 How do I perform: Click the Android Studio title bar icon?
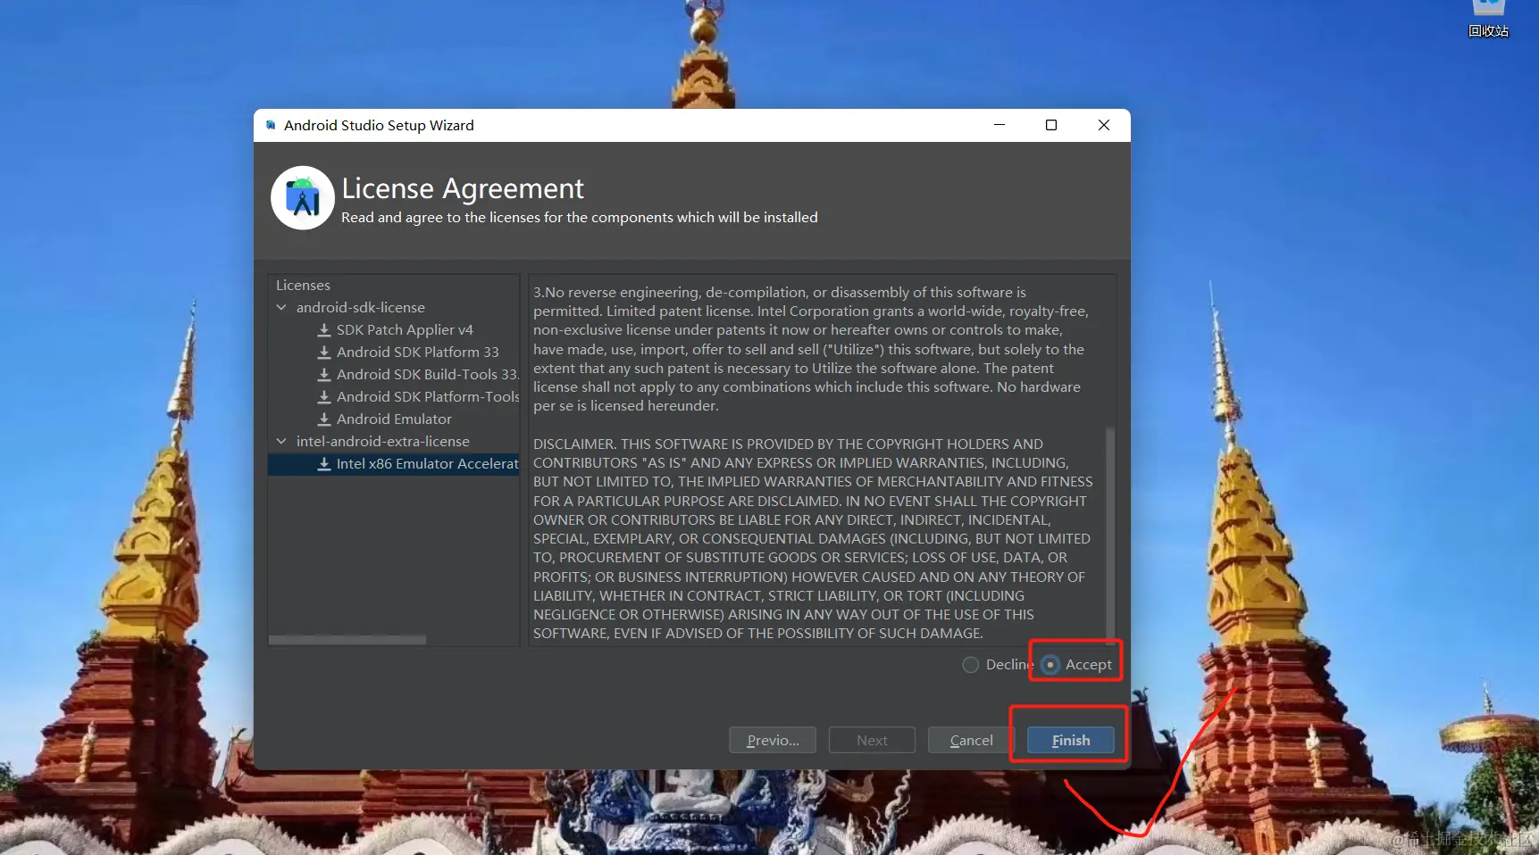[271, 126]
